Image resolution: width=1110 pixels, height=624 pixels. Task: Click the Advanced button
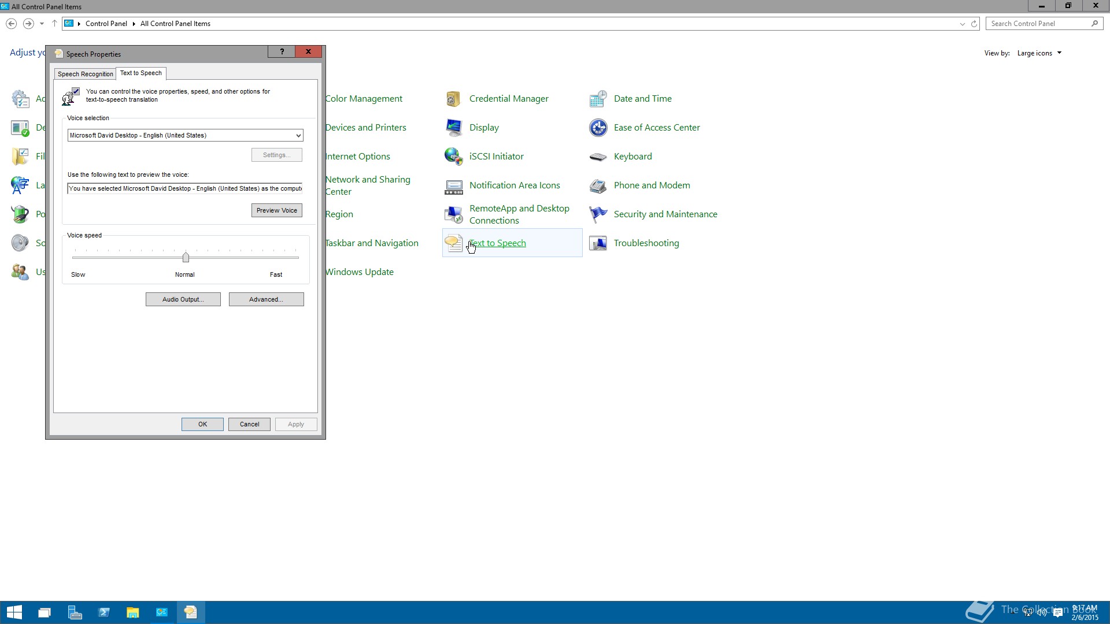[x=266, y=299]
